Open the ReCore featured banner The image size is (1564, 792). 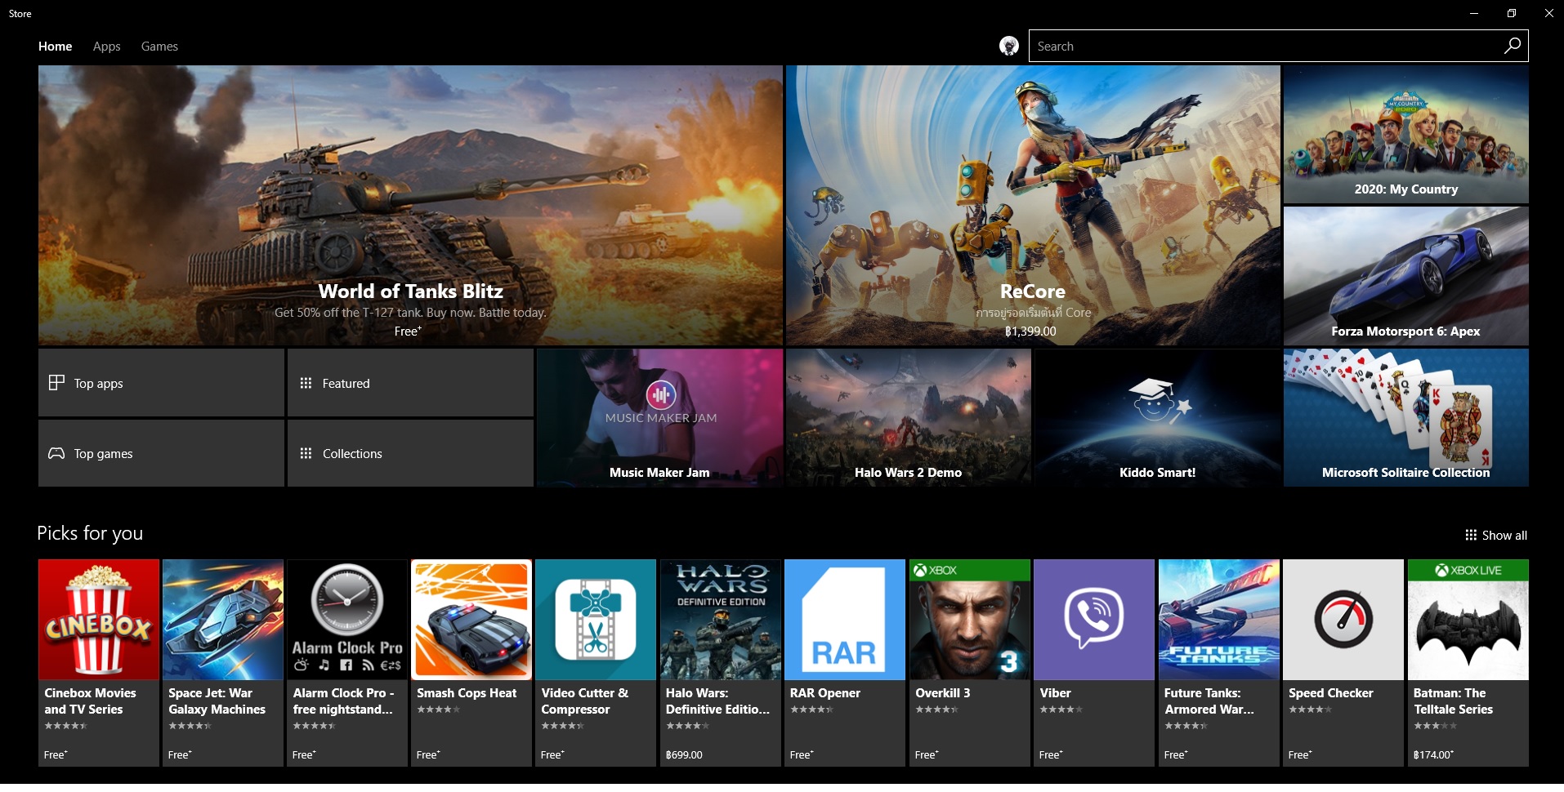pyautogui.click(x=1033, y=205)
